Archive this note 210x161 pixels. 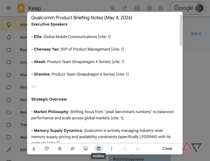coord(99,148)
